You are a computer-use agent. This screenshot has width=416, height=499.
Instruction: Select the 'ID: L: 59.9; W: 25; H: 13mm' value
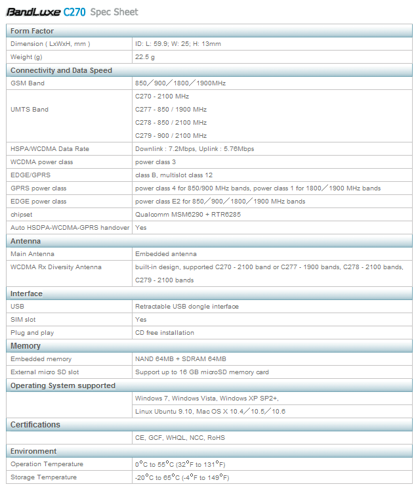[x=178, y=44]
